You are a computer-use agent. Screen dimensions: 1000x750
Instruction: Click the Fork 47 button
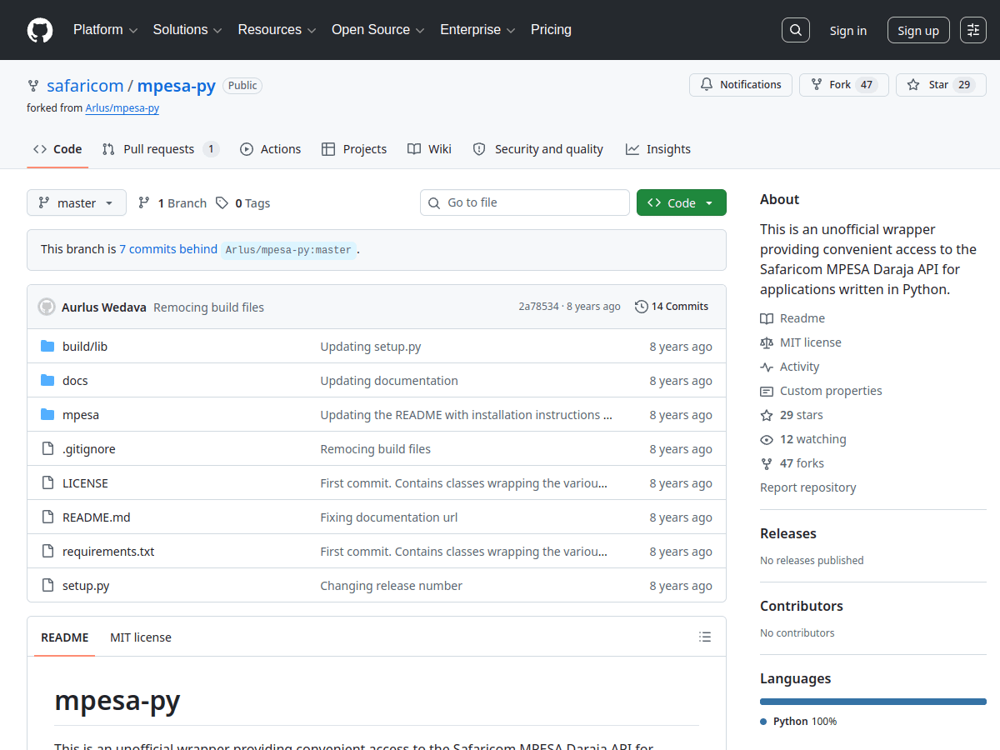[x=844, y=85]
